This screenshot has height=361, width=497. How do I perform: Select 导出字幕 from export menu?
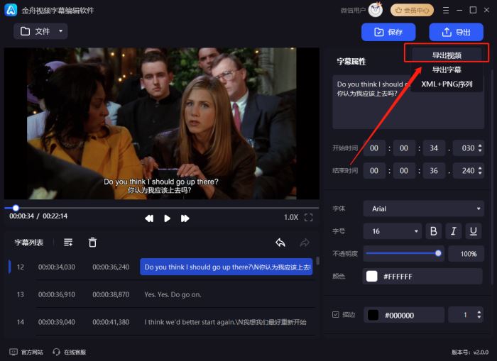pos(447,70)
